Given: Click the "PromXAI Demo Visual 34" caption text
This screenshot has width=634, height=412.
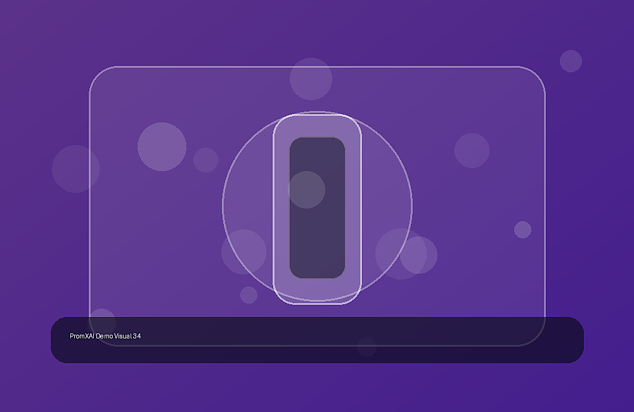Looking at the screenshot, I should 105,336.
